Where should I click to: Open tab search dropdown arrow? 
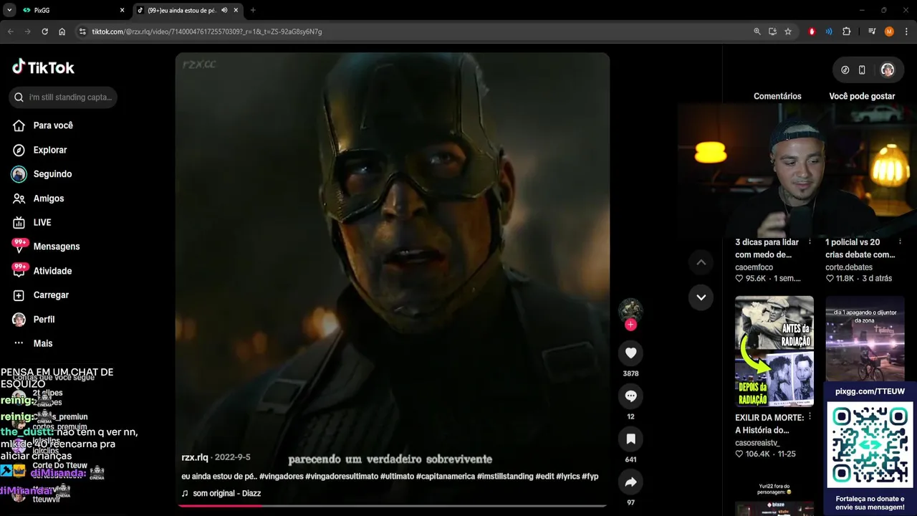[x=9, y=10]
